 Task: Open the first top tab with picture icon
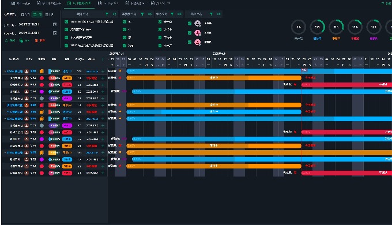coord(21,3)
